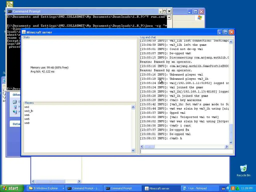This screenshot has width=256, height=192.
Task: Click log line 'De-opped @a'
Action: coord(164,130)
